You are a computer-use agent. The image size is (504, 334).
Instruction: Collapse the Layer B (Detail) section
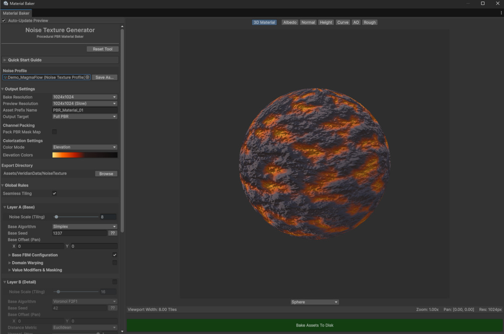click(5, 282)
